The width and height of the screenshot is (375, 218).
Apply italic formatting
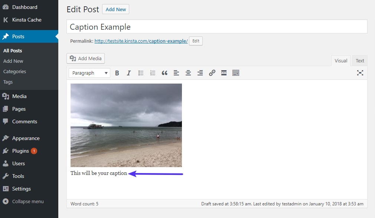(129, 73)
